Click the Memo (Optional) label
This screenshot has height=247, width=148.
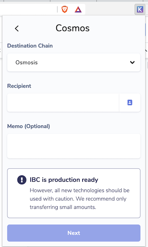[x=28, y=126]
